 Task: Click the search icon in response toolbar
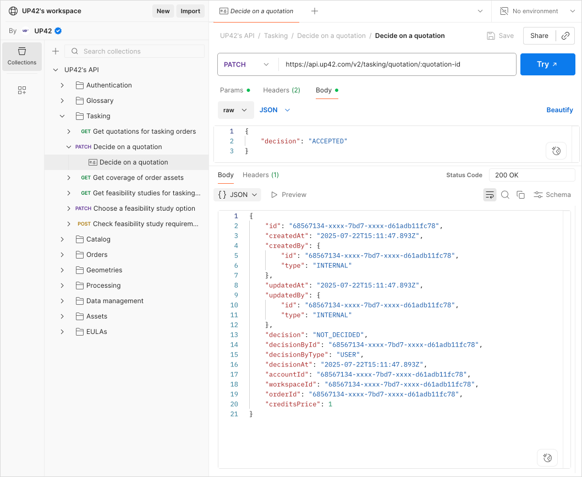click(x=505, y=195)
